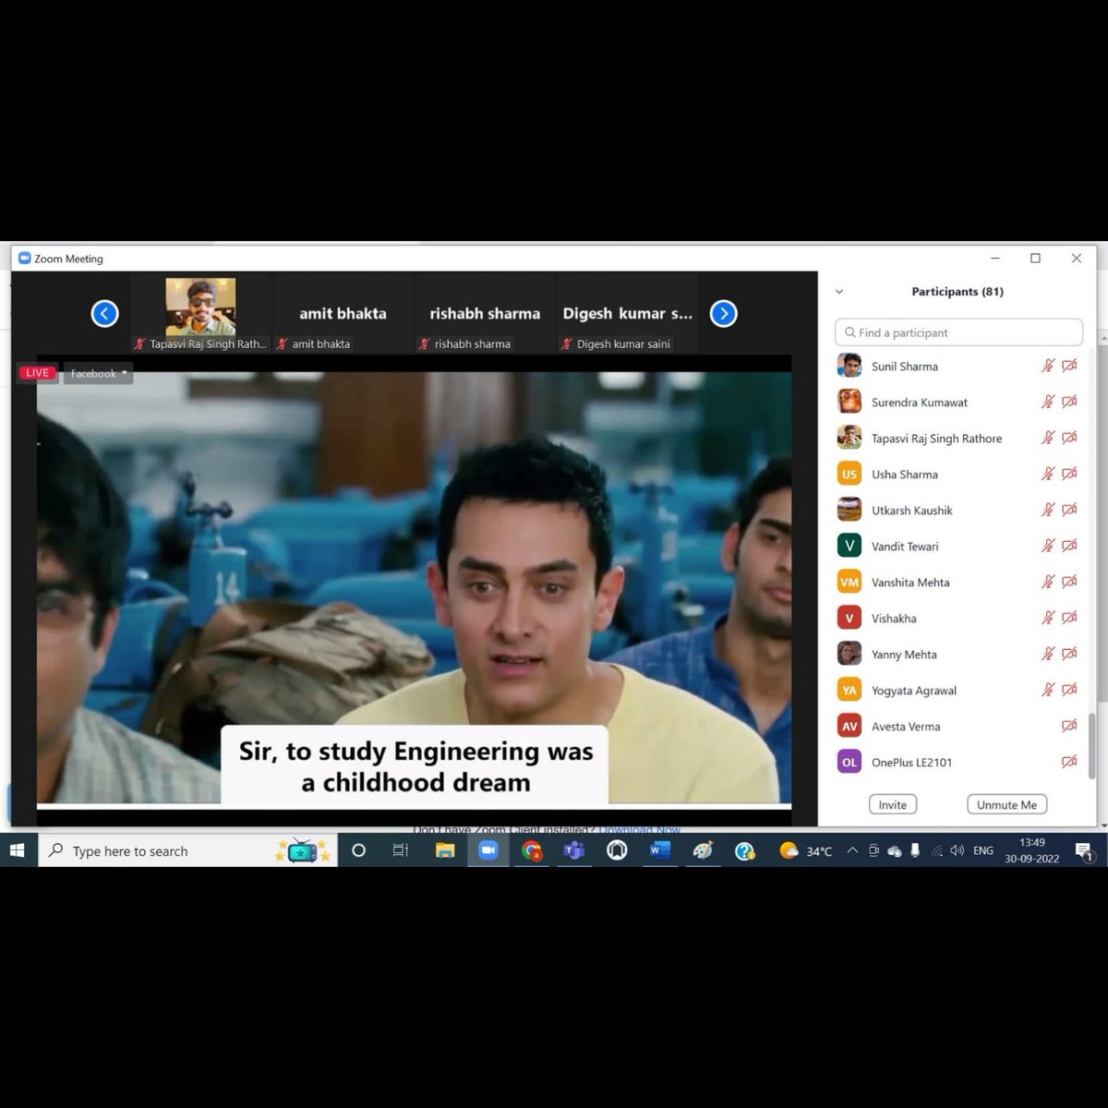1108x1108 pixels.
Task: Select the Digesh kumar saini video tile
Action: click(x=627, y=314)
